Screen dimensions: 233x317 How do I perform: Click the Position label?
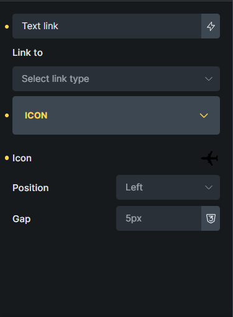click(30, 188)
